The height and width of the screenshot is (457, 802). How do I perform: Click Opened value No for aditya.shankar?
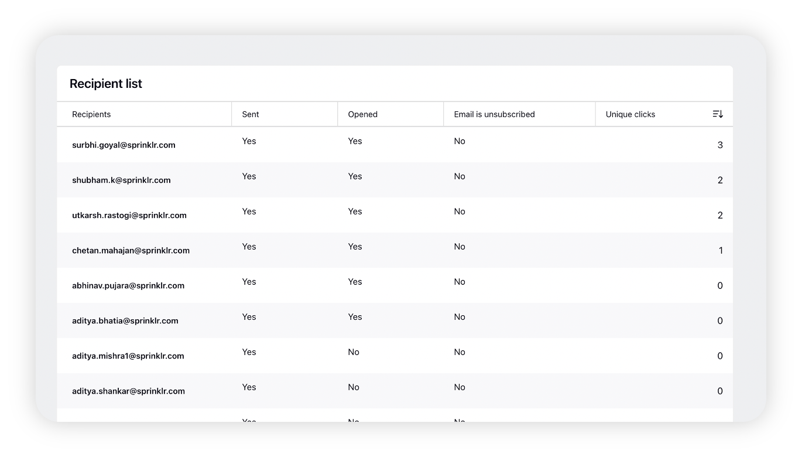tap(354, 387)
